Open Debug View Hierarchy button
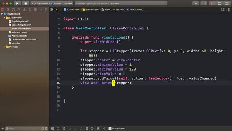 tap(87, 128)
